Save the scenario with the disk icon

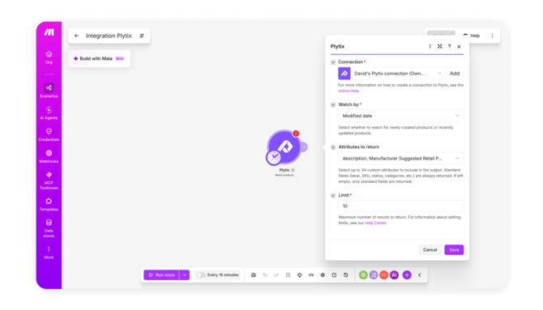[x=254, y=275]
